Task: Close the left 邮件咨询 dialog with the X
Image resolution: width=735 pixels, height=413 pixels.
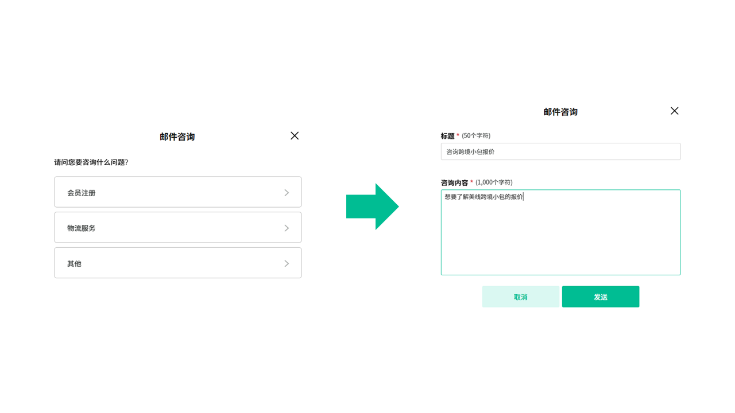Action: (x=294, y=136)
